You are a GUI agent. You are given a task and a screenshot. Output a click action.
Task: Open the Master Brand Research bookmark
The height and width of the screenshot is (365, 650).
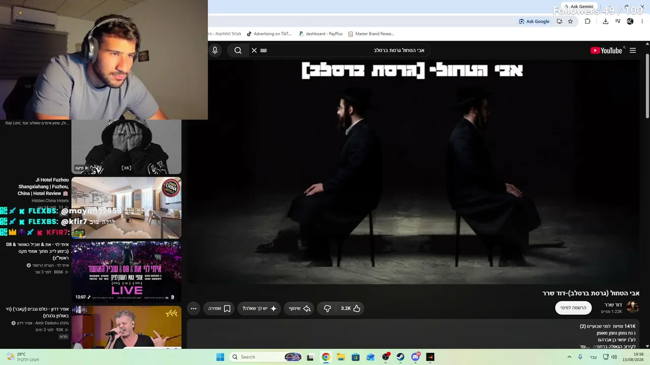[x=371, y=34]
